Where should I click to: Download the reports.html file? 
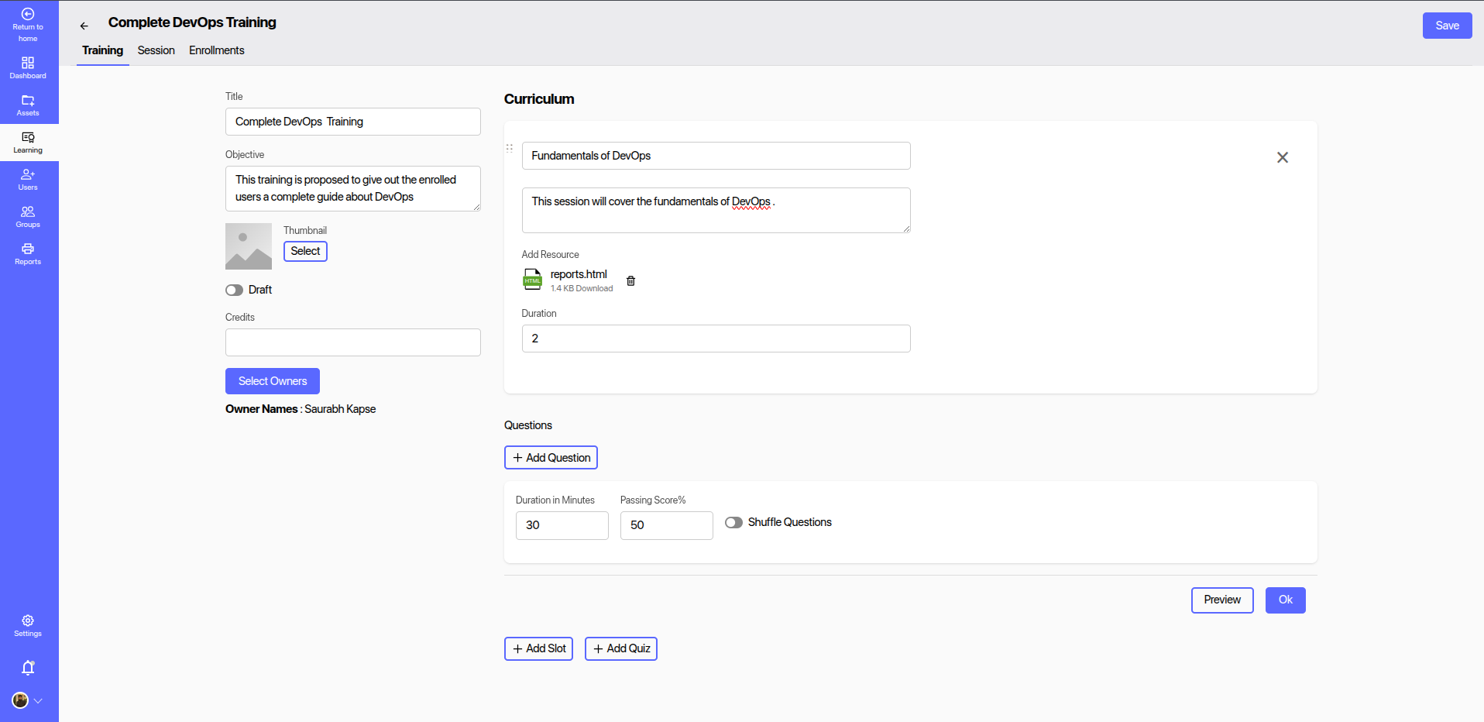pos(594,289)
